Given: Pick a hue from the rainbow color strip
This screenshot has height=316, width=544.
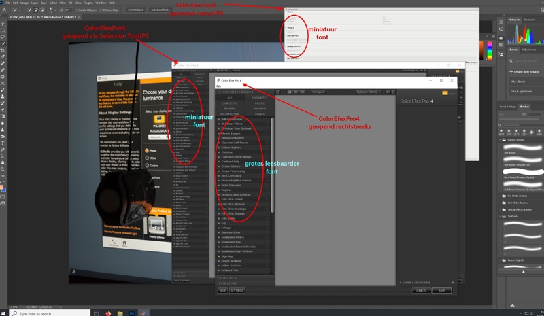Looking at the screenshot, I should pyautogui.click(x=490, y=50).
